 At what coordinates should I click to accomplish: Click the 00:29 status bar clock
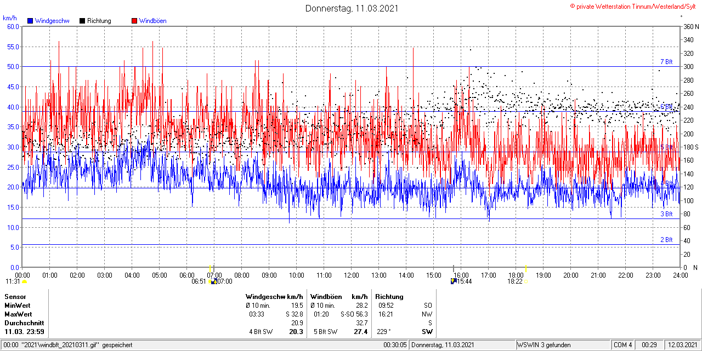[x=649, y=345]
